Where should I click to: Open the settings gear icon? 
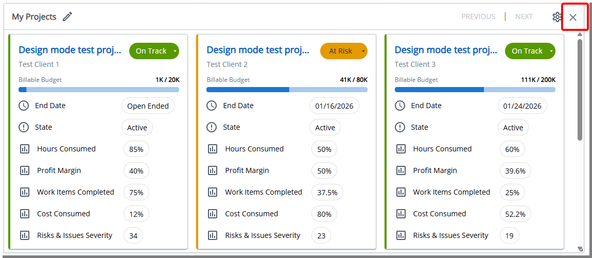(557, 17)
